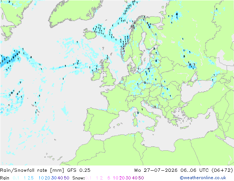Click the '06..06 UTC' time label

[x=195, y=170]
